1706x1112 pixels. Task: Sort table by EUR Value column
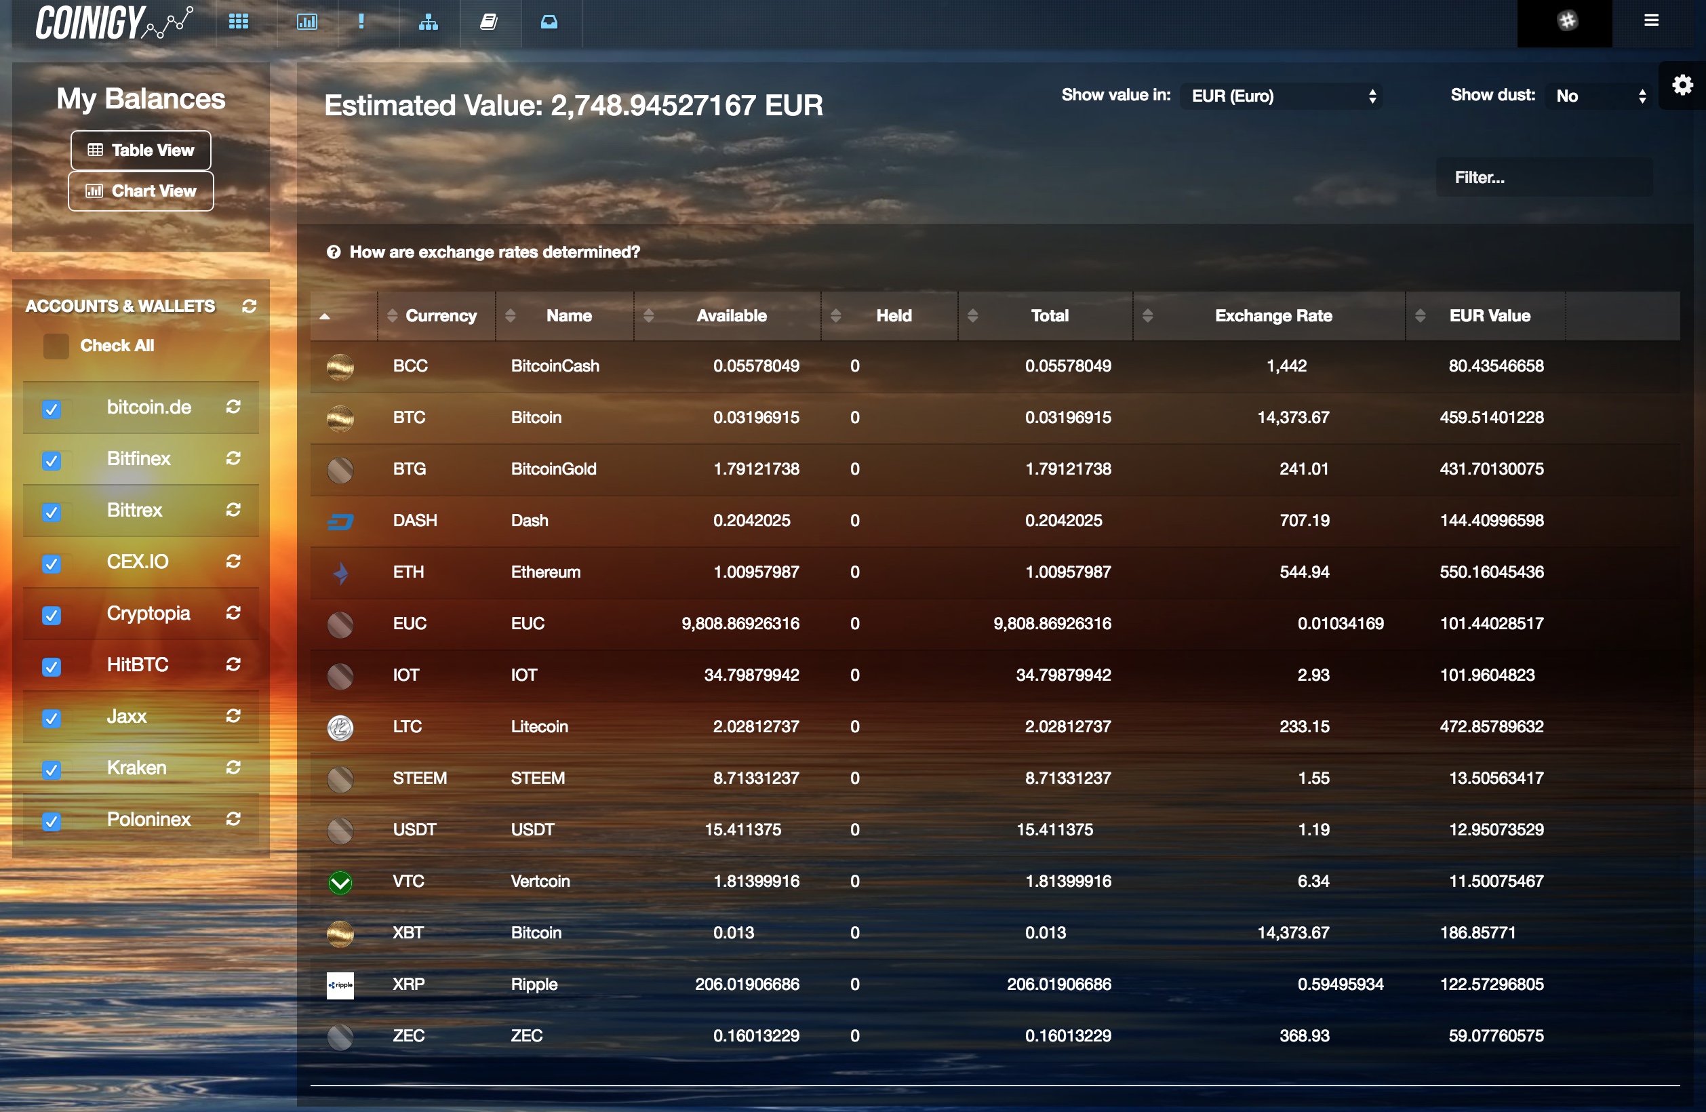pos(1486,315)
